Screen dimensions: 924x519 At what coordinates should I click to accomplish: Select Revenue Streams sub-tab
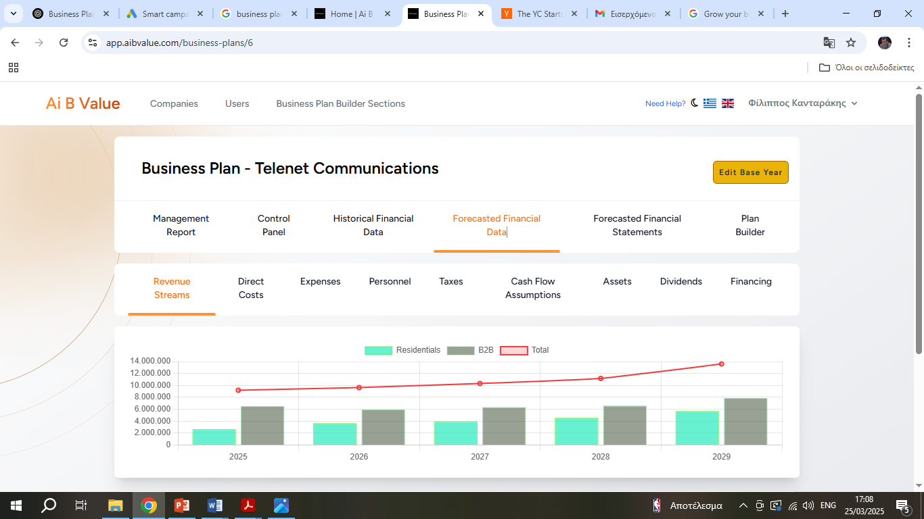172,288
